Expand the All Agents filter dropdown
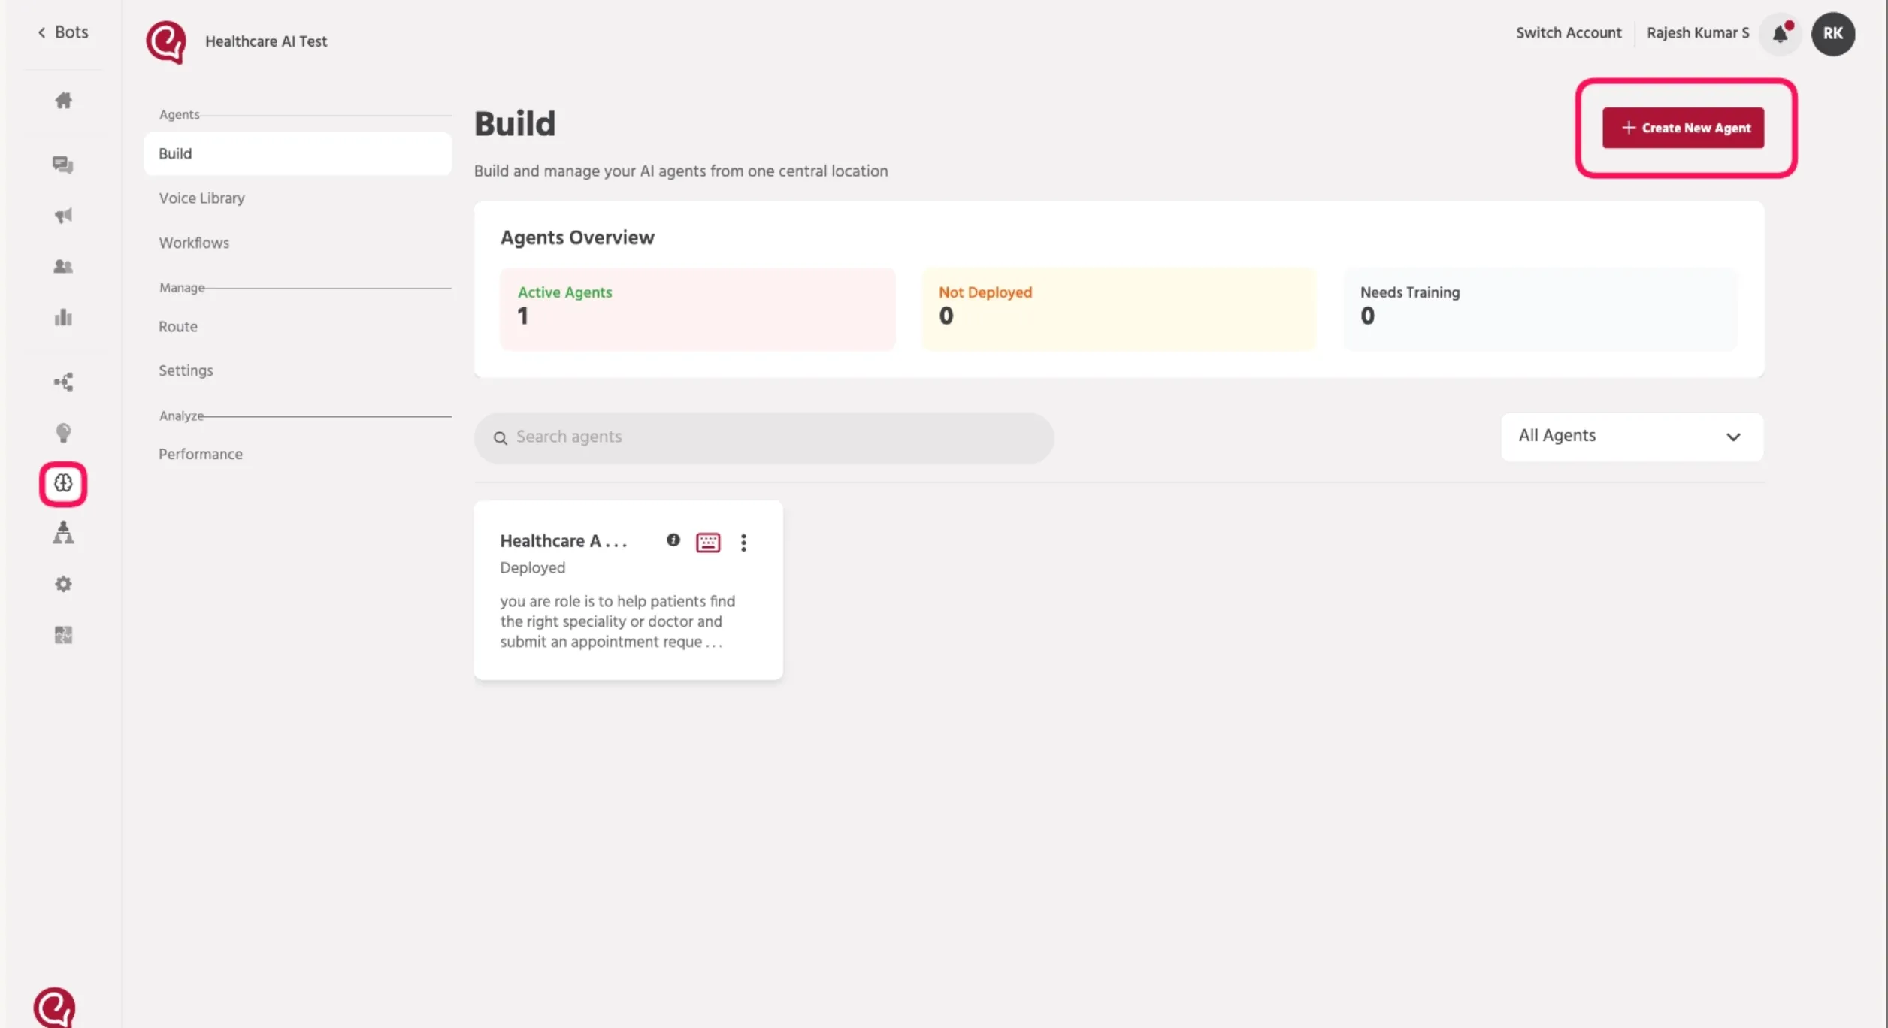The width and height of the screenshot is (1888, 1028). (1632, 437)
